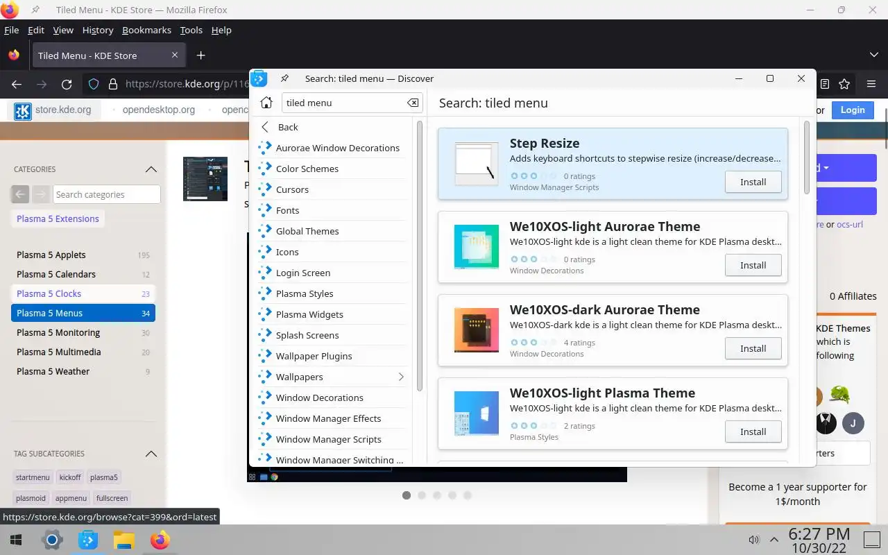
Task: Install We10XOS-light Aurorae Theme
Action: pos(753,265)
